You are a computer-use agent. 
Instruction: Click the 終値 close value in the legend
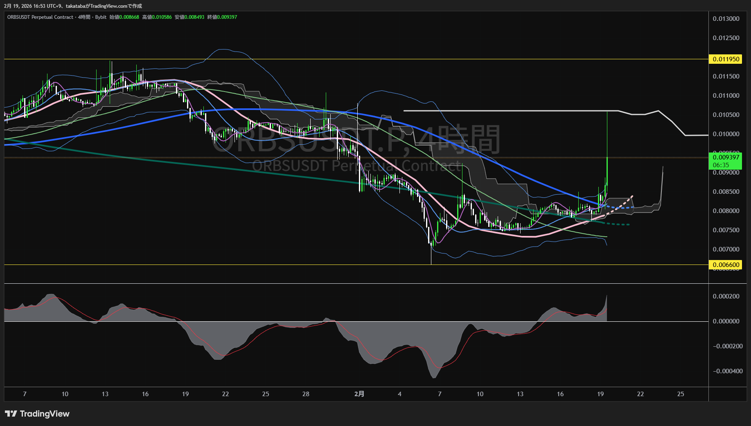click(227, 17)
